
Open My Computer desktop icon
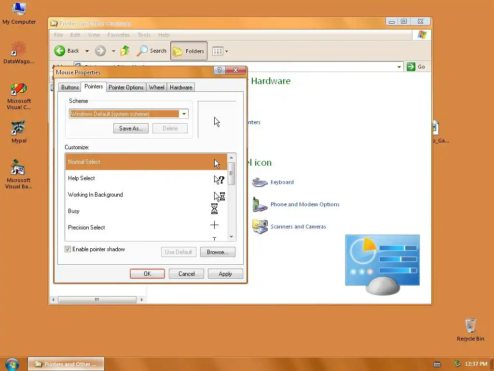19,13
